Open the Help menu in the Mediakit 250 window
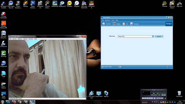The height and width of the screenshot is (104, 185). click(x=36, y=39)
